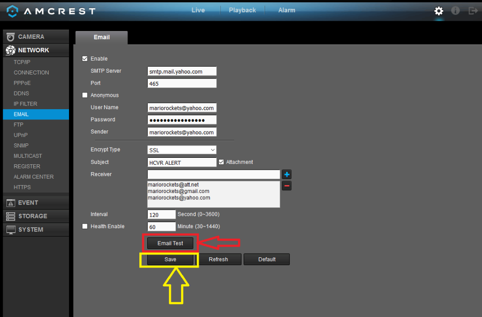Select mariorockets@gmail.com in receiver list

click(x=178, y=191)
